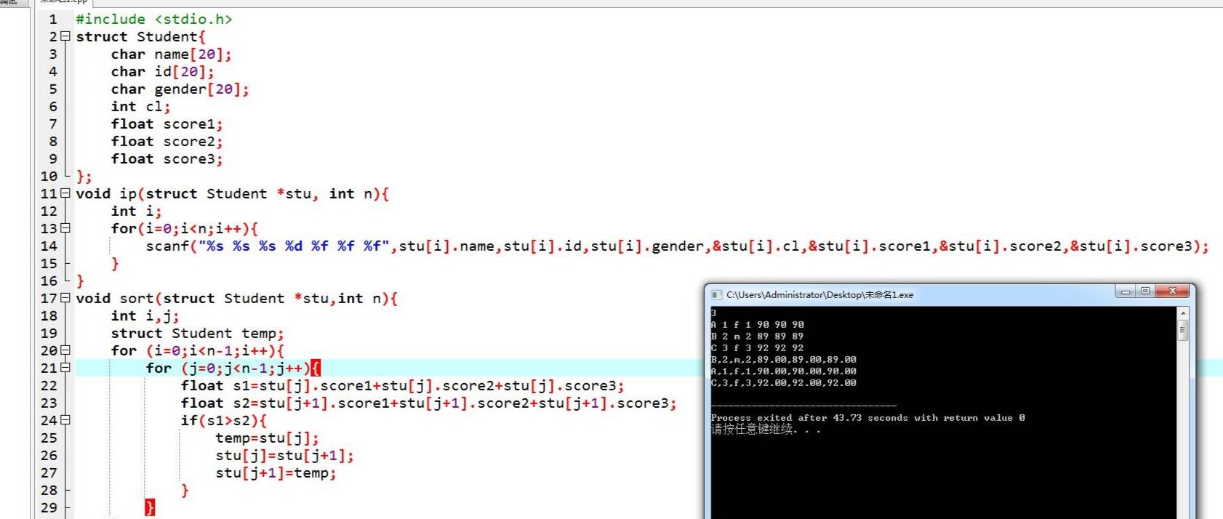Collapse the outer for loop fold at line 20

(x=65, y=350)
